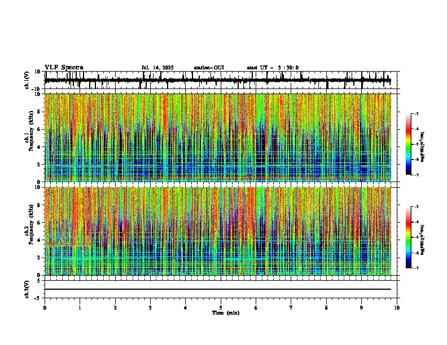
Task: Click time axis tick label "4" at bottom
Action: (186, 308)
